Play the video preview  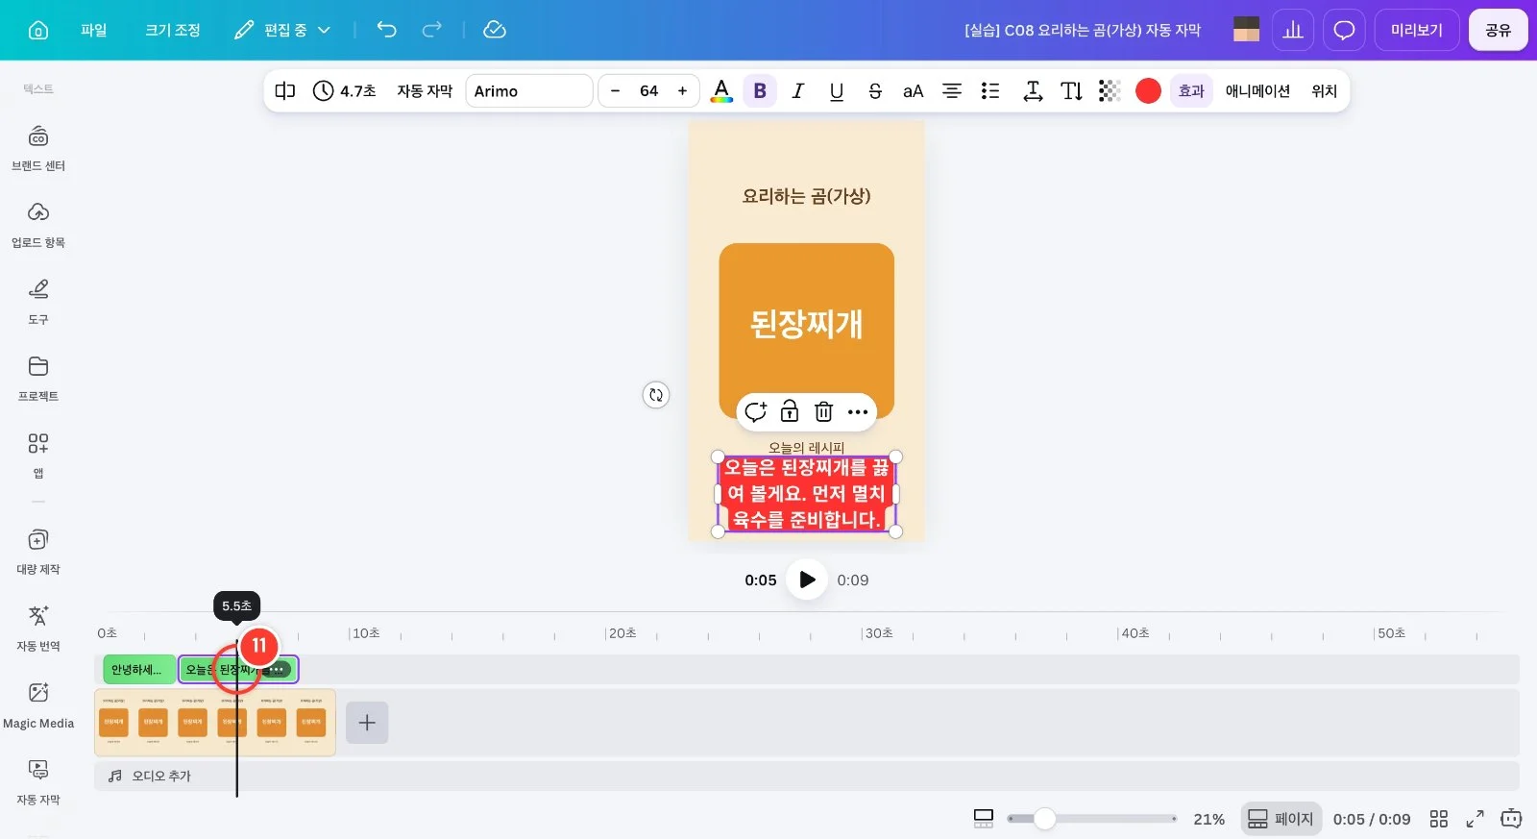tap(807, 580)
